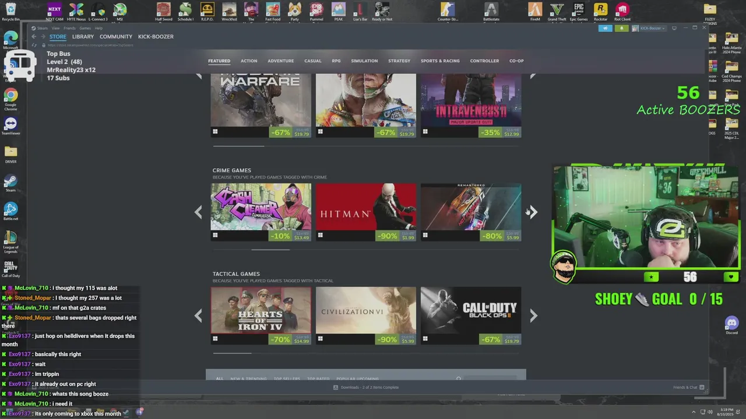Open the Intravenous II game card
The height and width of the screenshot is (419, 746).
471,106
